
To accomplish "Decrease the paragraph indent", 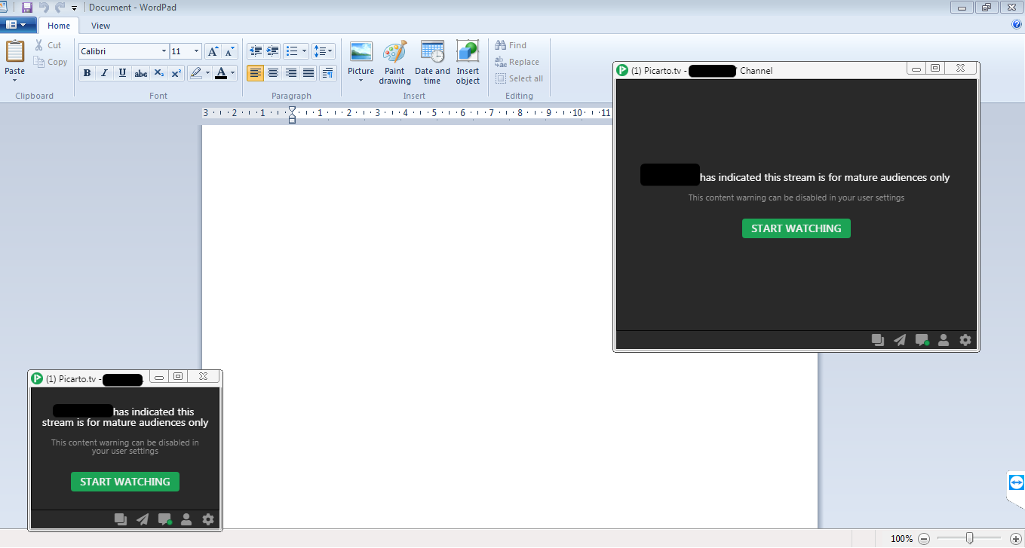I will tap(256, 51).
